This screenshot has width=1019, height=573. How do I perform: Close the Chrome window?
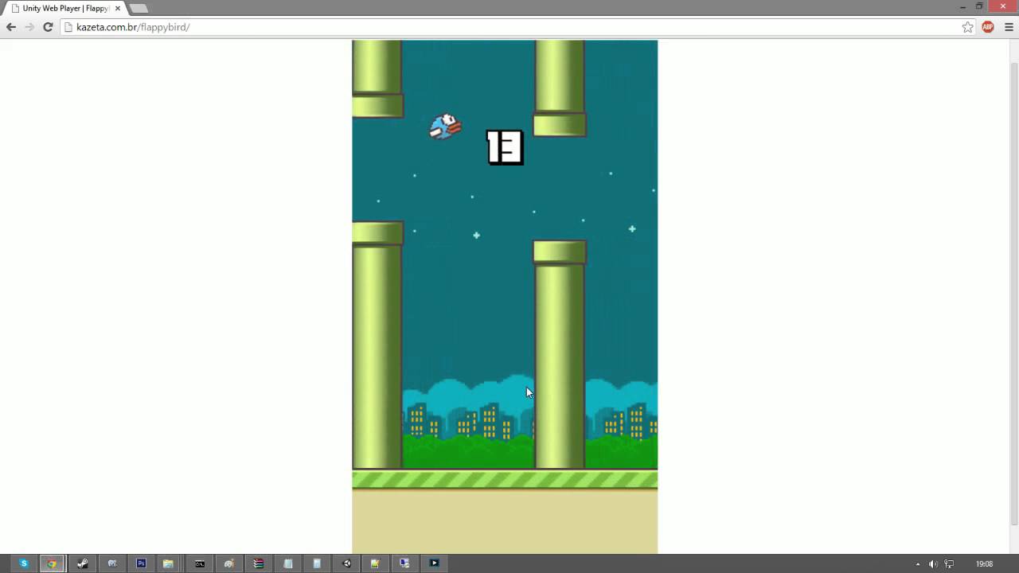1002,6
